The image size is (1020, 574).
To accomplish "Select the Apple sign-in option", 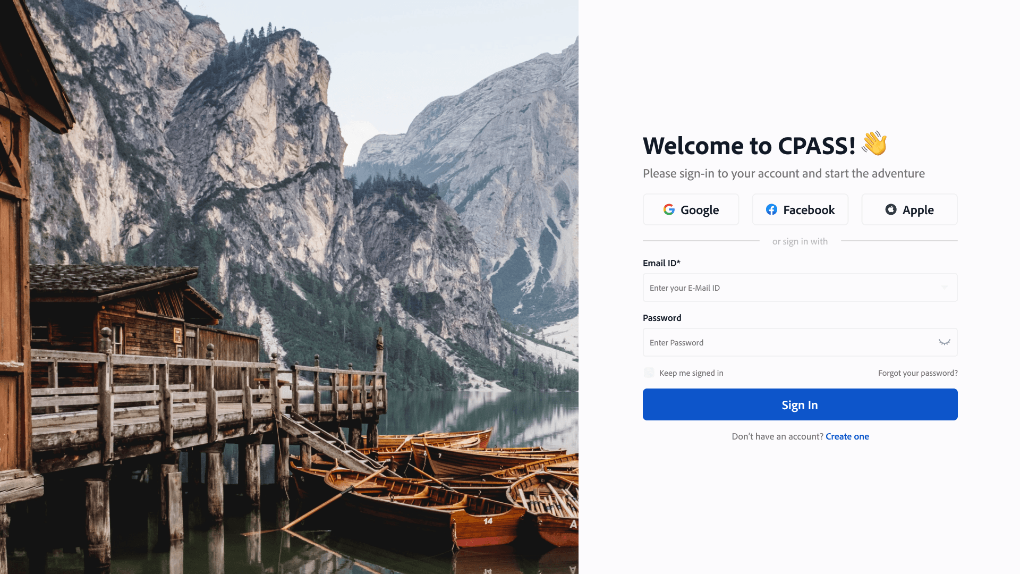I will pos(909,209).
